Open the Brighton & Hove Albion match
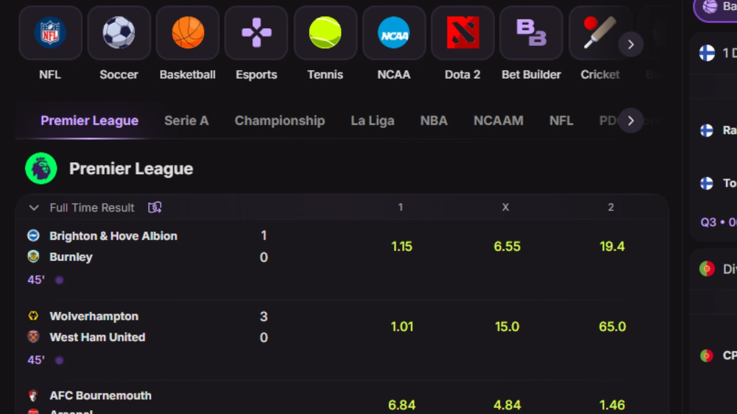The width and height of the screenshot is (737, 414). point(113,236)
